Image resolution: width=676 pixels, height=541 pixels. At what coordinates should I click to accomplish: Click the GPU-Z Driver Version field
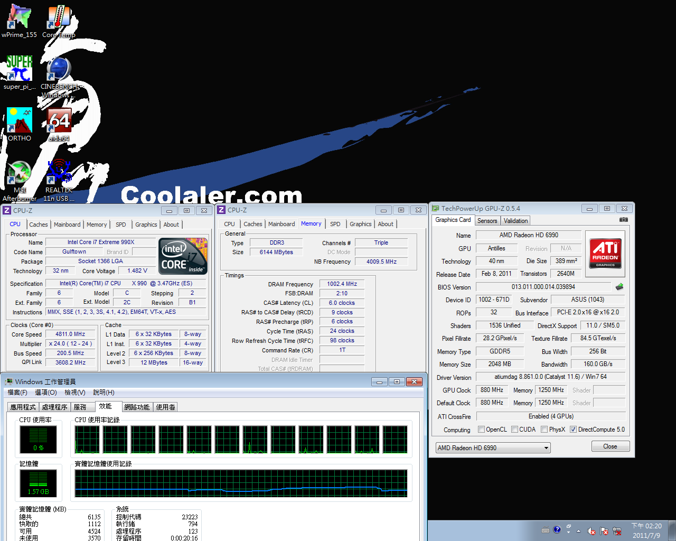551,377
